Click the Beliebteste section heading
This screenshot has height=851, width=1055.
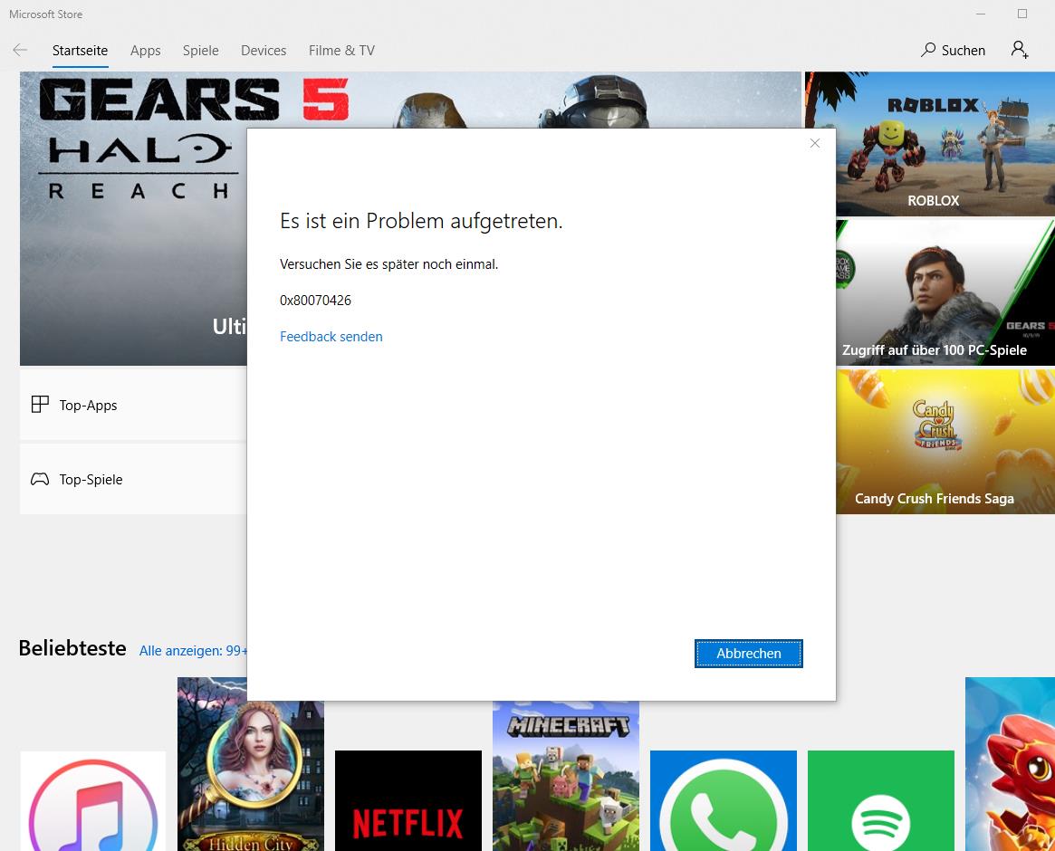(72, 648)
